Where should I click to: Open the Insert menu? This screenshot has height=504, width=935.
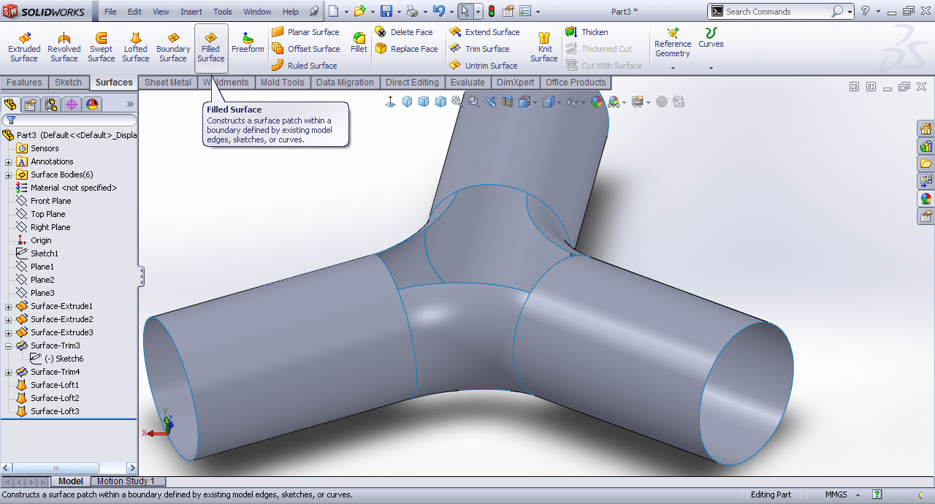click(x=191, y=12)
